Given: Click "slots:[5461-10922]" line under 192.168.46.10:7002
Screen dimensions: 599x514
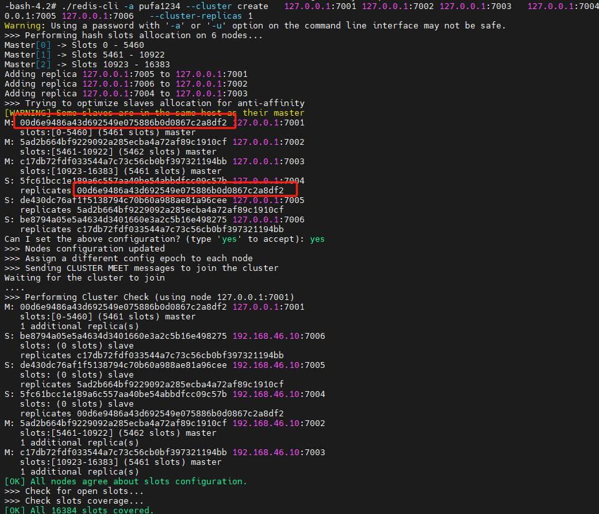Looking at the screenshot, I should tap(118, 433).
